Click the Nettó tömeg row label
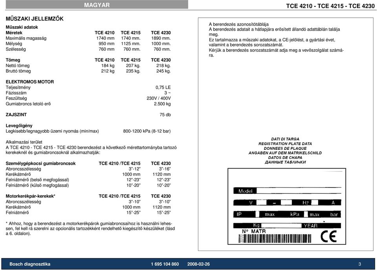 [18, 65]
